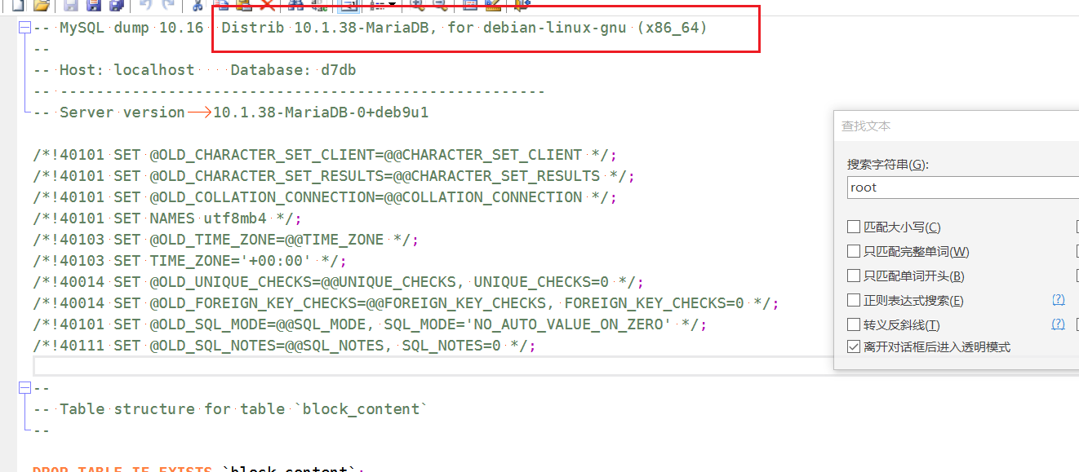Click the search string field containing root
Image resolution: width=1079 pixels, height=472 pixels.
(x=963, y=187)
